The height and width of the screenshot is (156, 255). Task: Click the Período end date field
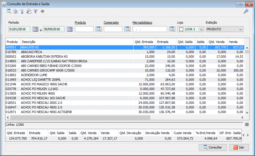click(x=54, y=29)
